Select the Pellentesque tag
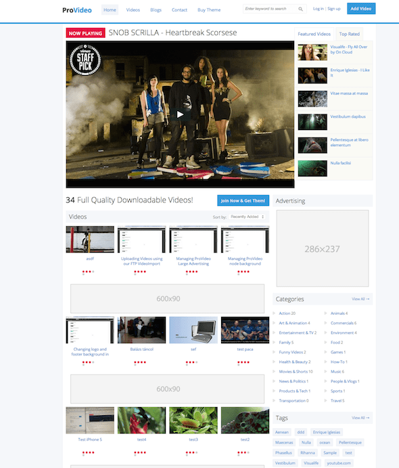 tap(350, 443)
